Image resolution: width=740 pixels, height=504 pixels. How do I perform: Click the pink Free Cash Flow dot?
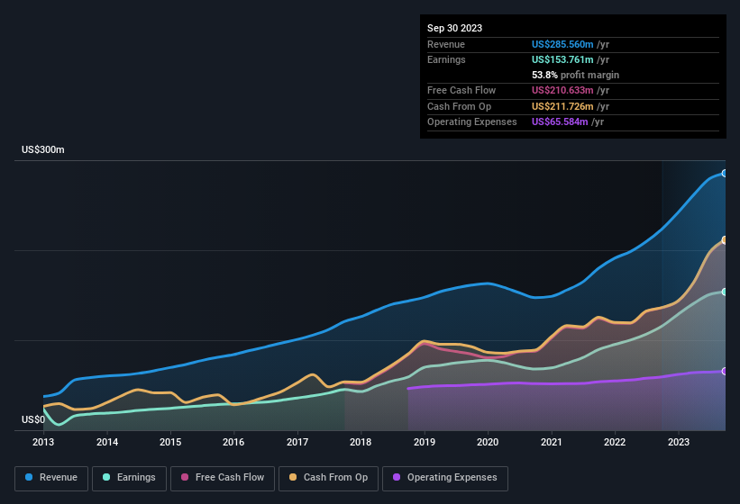coord(185,478)
